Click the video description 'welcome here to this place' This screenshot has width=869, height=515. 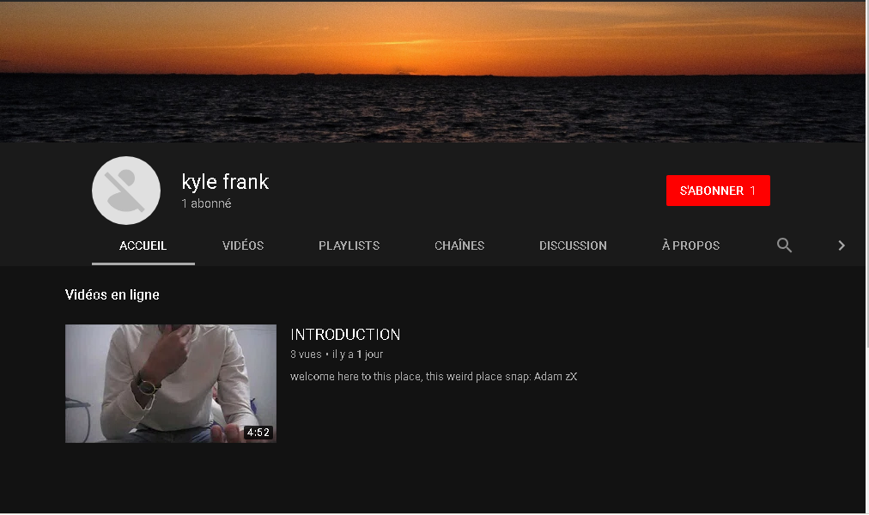pos(434,377)
